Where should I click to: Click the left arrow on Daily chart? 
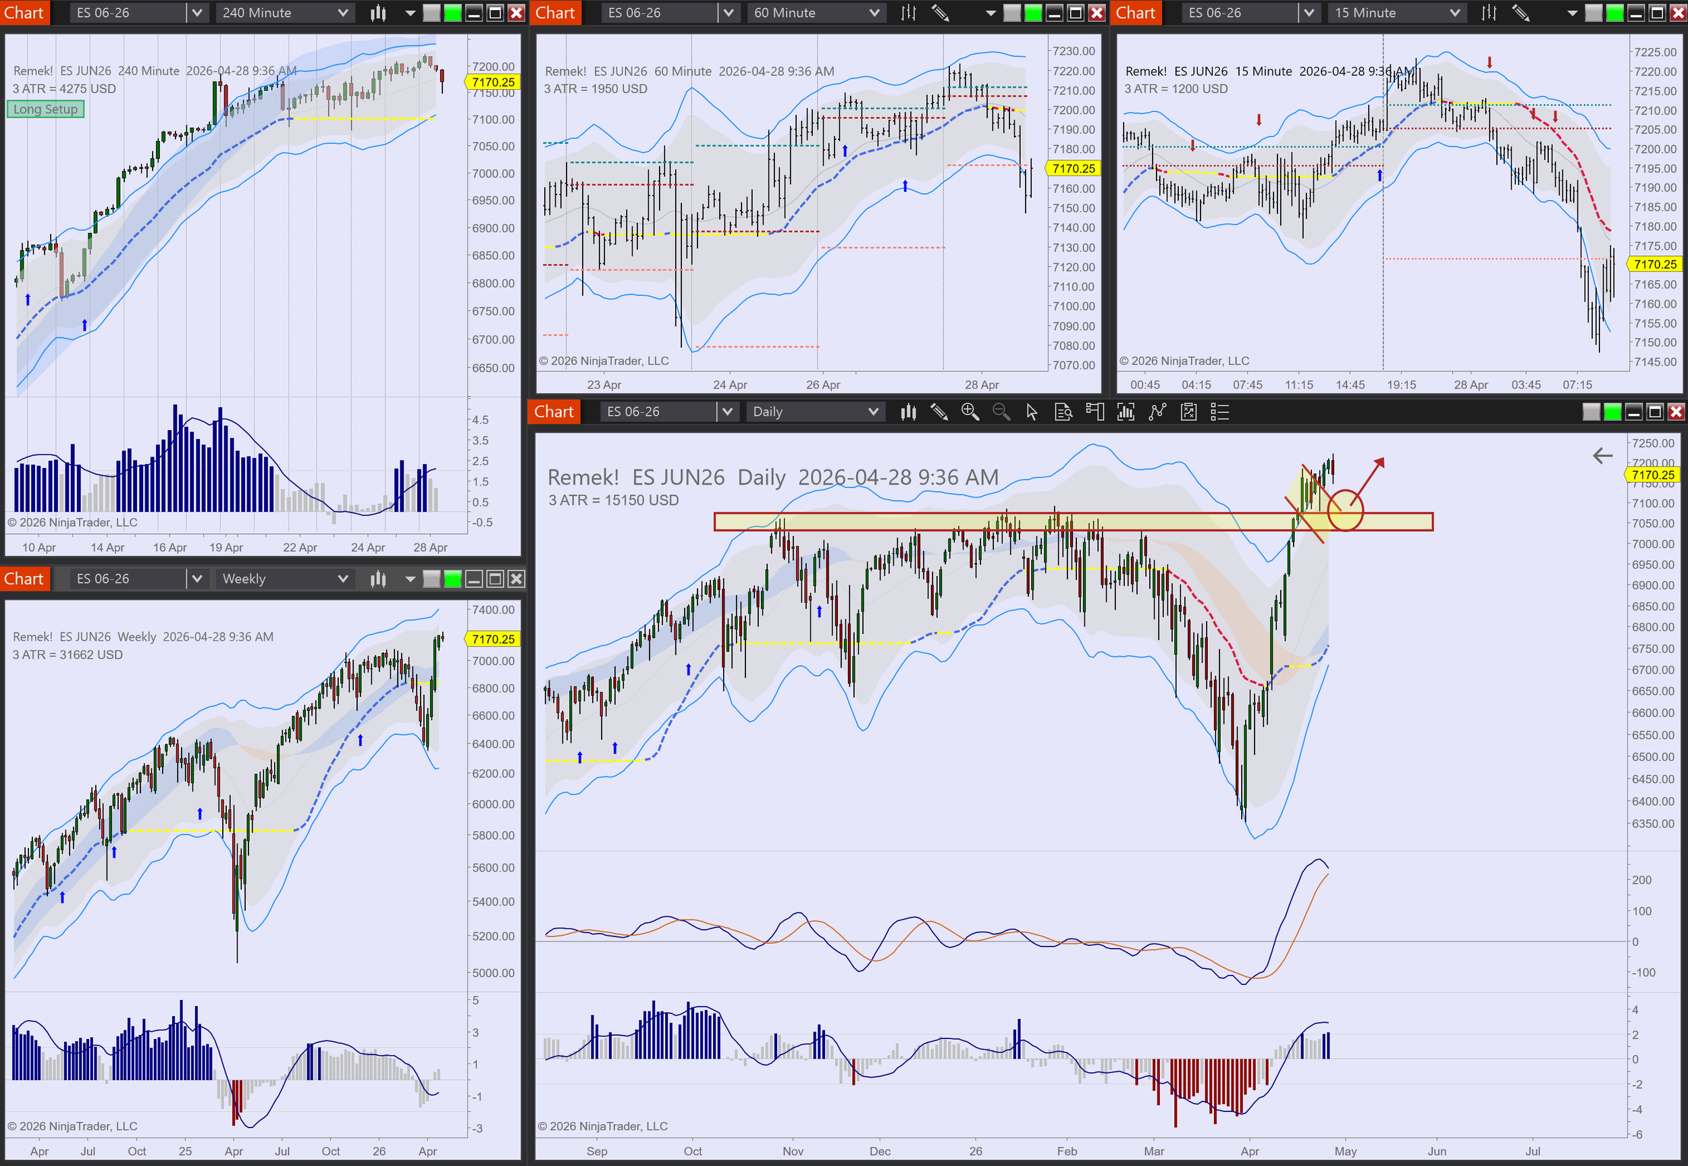point(1602,456)
